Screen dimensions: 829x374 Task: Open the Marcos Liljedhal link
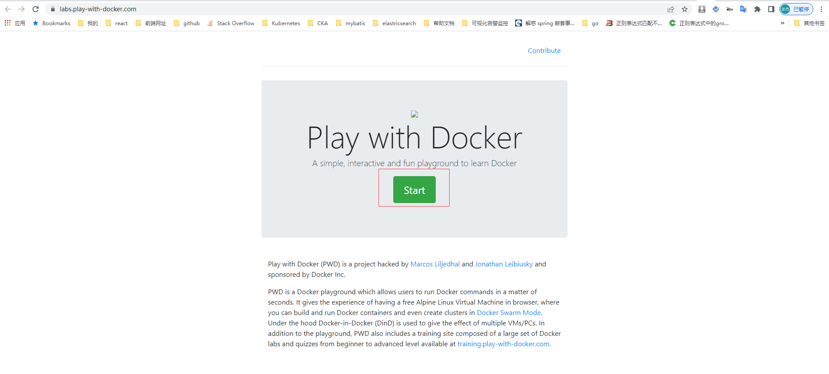pyautogui.click(x=435, y=264)
